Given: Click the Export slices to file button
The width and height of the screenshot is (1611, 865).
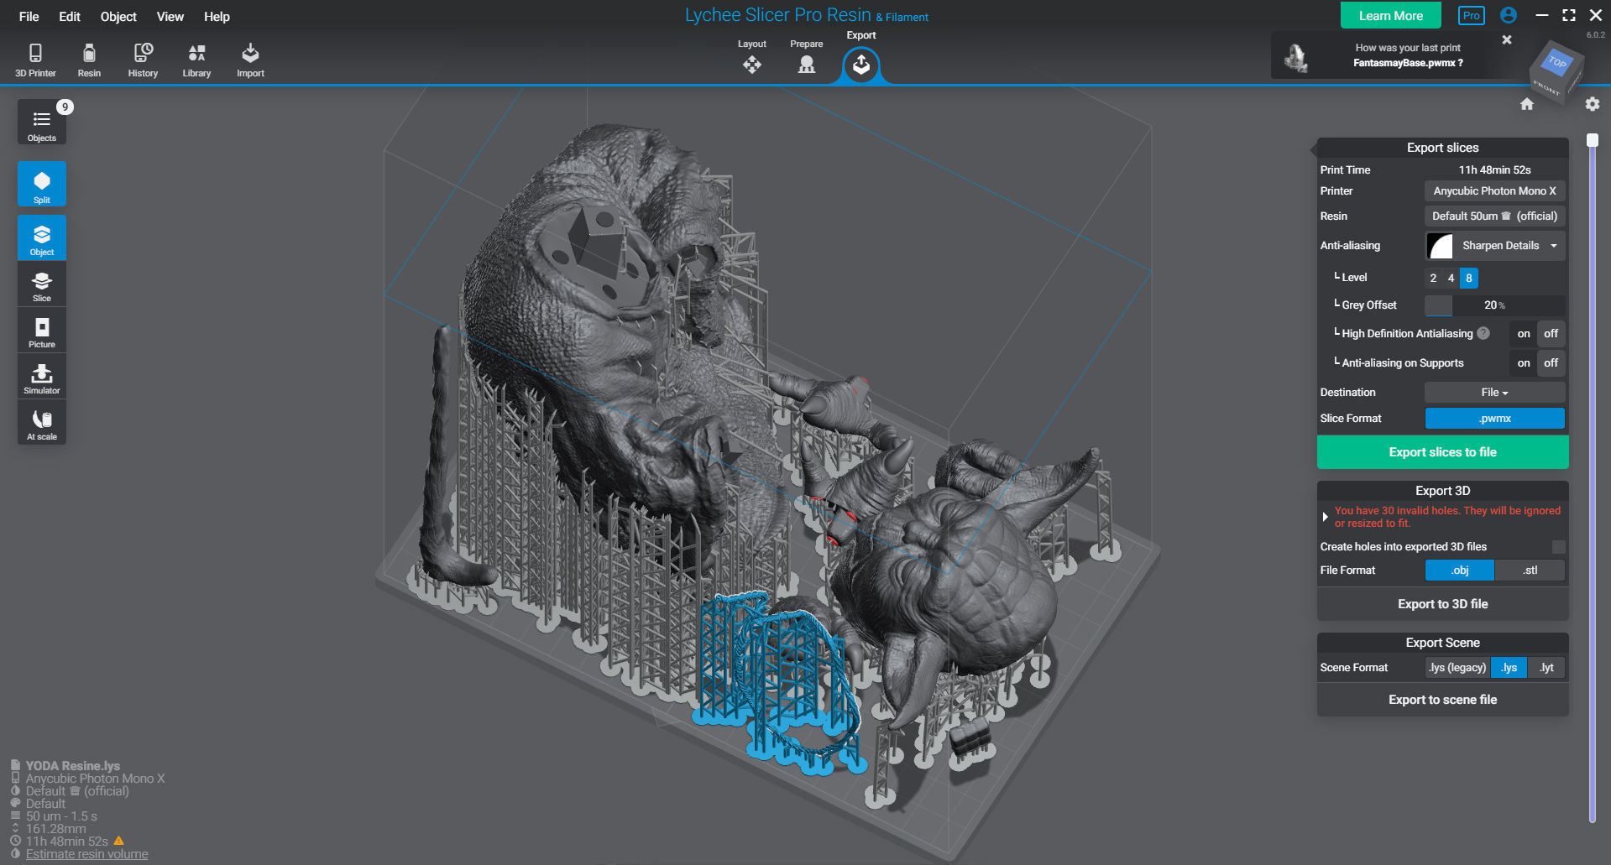Looking at the screenshot, I should (x=1442, y=452).
